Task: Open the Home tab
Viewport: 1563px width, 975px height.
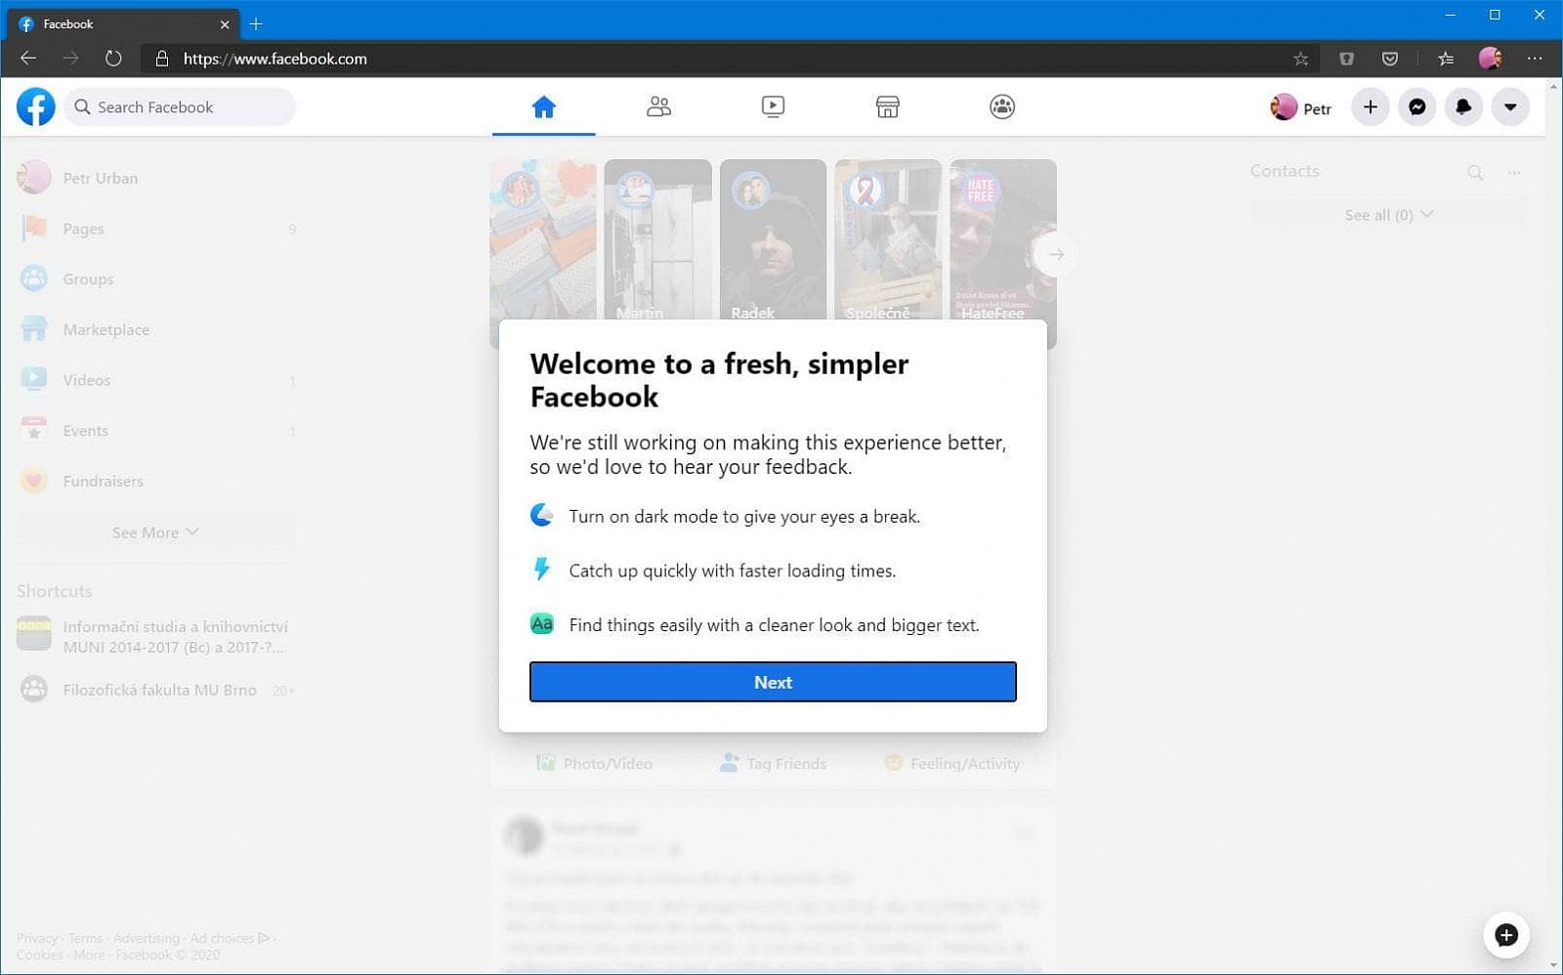Action: tap(544, 106)
